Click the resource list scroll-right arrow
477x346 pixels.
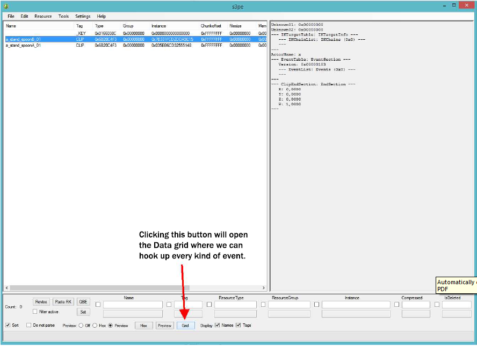click(264, 287)
